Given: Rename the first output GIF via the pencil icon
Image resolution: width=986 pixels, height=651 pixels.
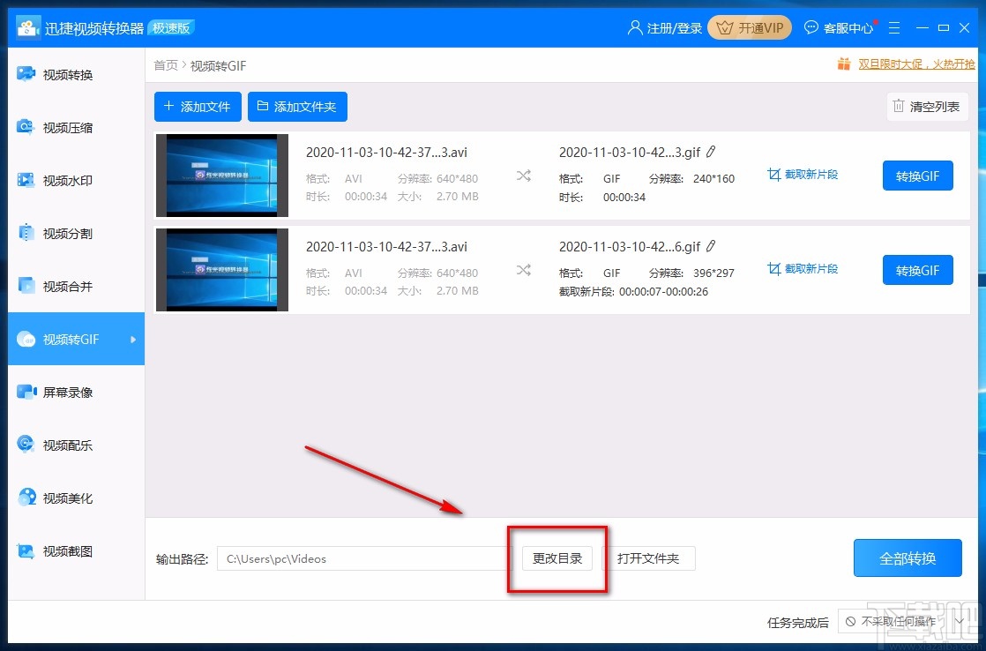Looking at the screenshot, I should (x=713, y=152).
